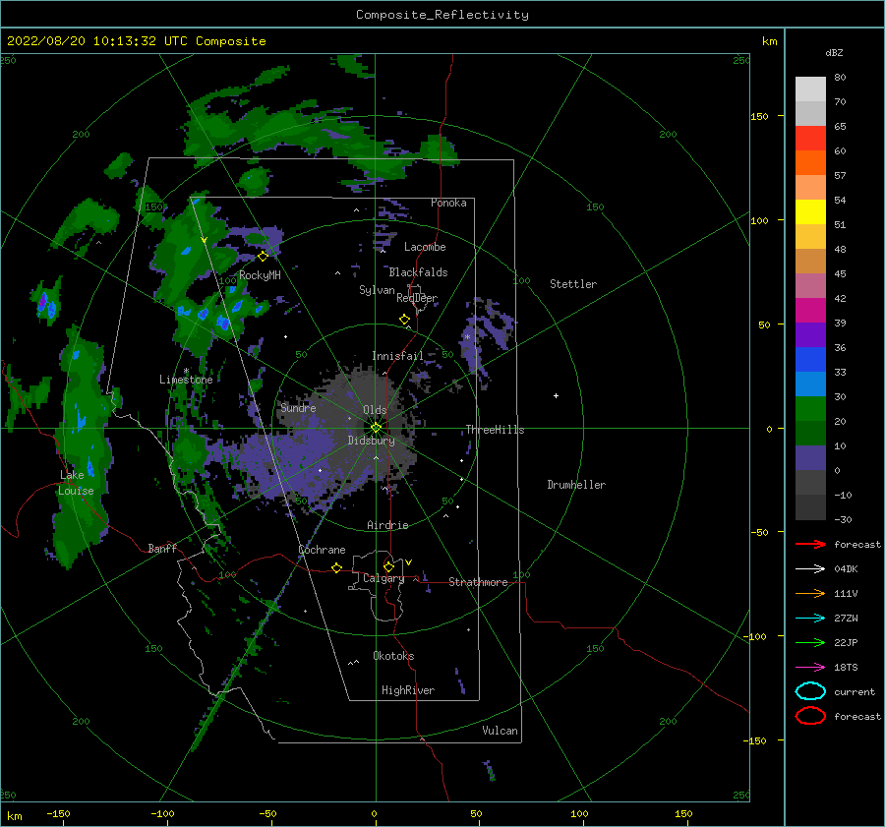The image size is (885, 827).
Task: Pick the green 22JP arrow legend entry
Action: pyautogui.click(x=810, y=642)
